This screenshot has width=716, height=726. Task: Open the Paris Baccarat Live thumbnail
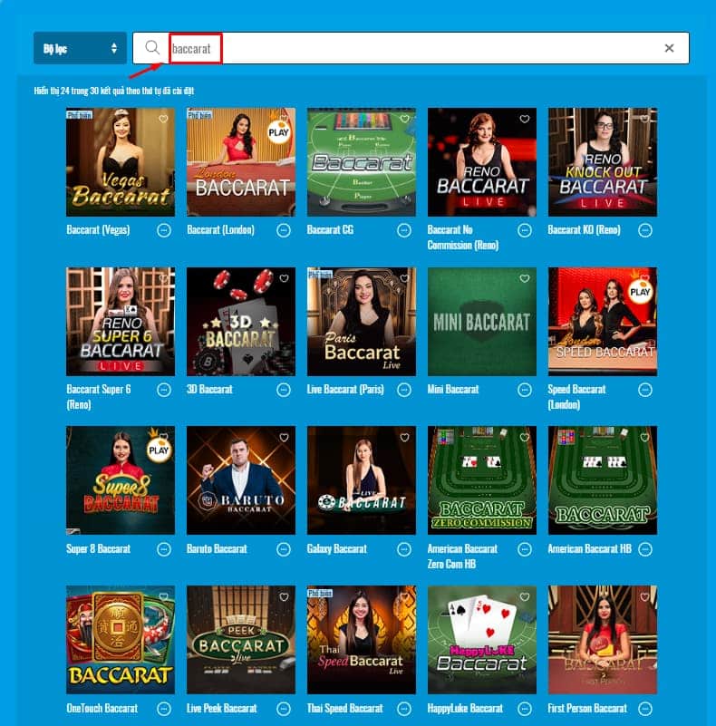coord(362,322)
